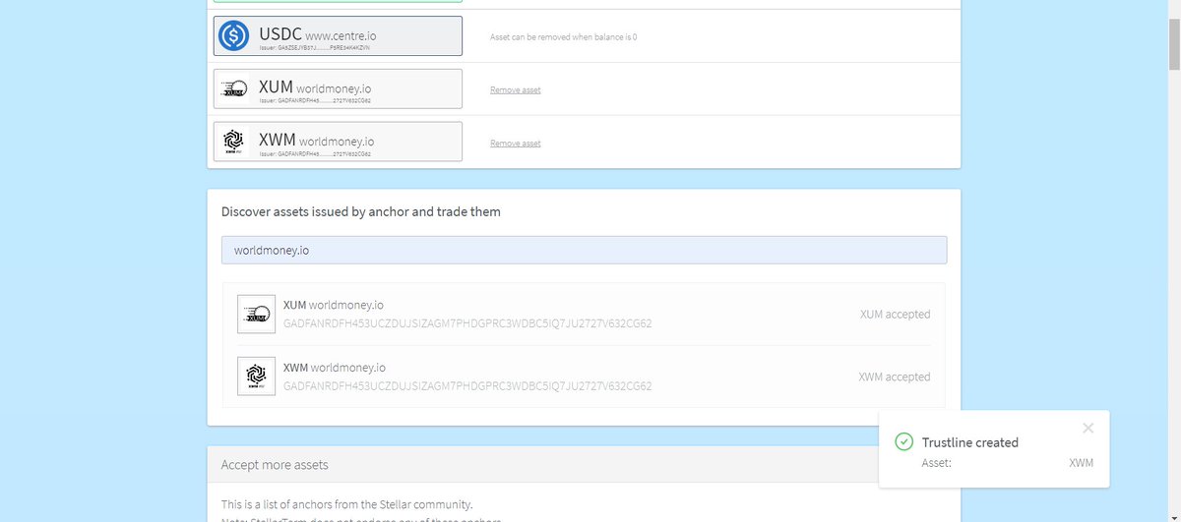Select XUM worldmoney.io discover result
Image resolution: width=1181 pixels, height=522 pixels.
point(584,315)
